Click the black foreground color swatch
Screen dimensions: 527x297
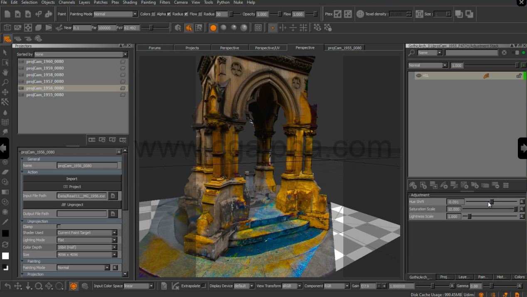click(x=5, y=234)
